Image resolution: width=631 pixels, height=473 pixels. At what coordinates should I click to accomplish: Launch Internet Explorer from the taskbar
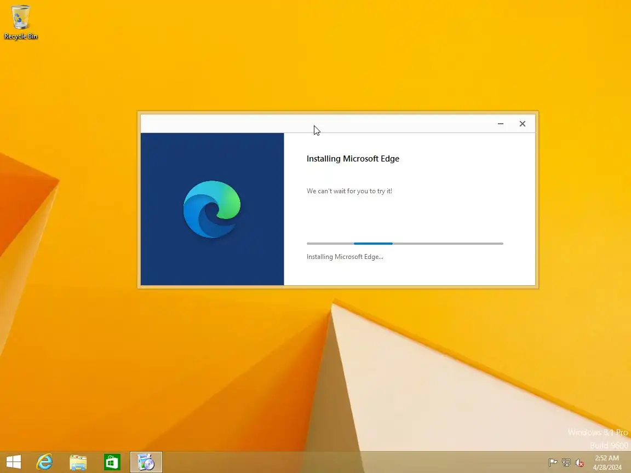(x=45, y=462)
